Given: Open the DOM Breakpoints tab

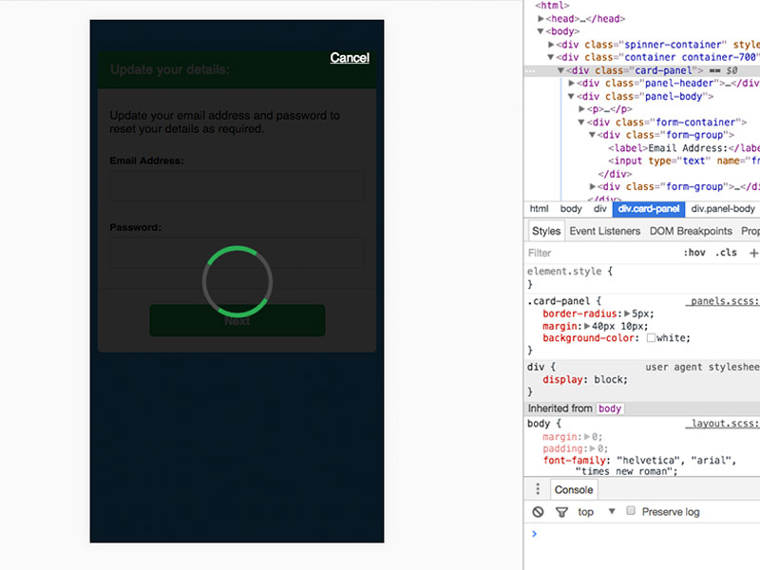Looking at the screenshot, I should point(693,230).
